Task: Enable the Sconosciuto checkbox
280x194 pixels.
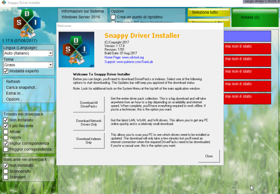Action: [x=5, y=171]
